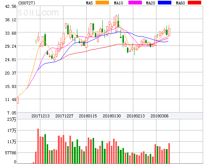This screenshot has height=164, width=224.
Task: Click the 20180213 date label
Action: click(136, 116)
